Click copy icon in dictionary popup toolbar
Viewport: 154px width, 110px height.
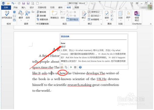(66, 67)
